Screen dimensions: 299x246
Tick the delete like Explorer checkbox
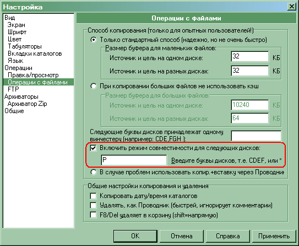(x=93, y=206)
